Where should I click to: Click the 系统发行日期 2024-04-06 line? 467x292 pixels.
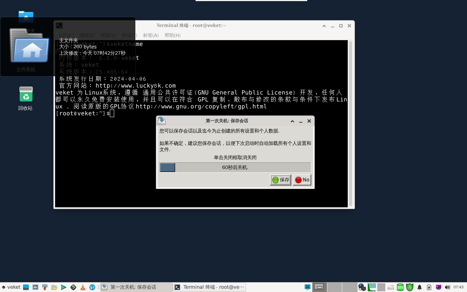[x=103, y=79]
